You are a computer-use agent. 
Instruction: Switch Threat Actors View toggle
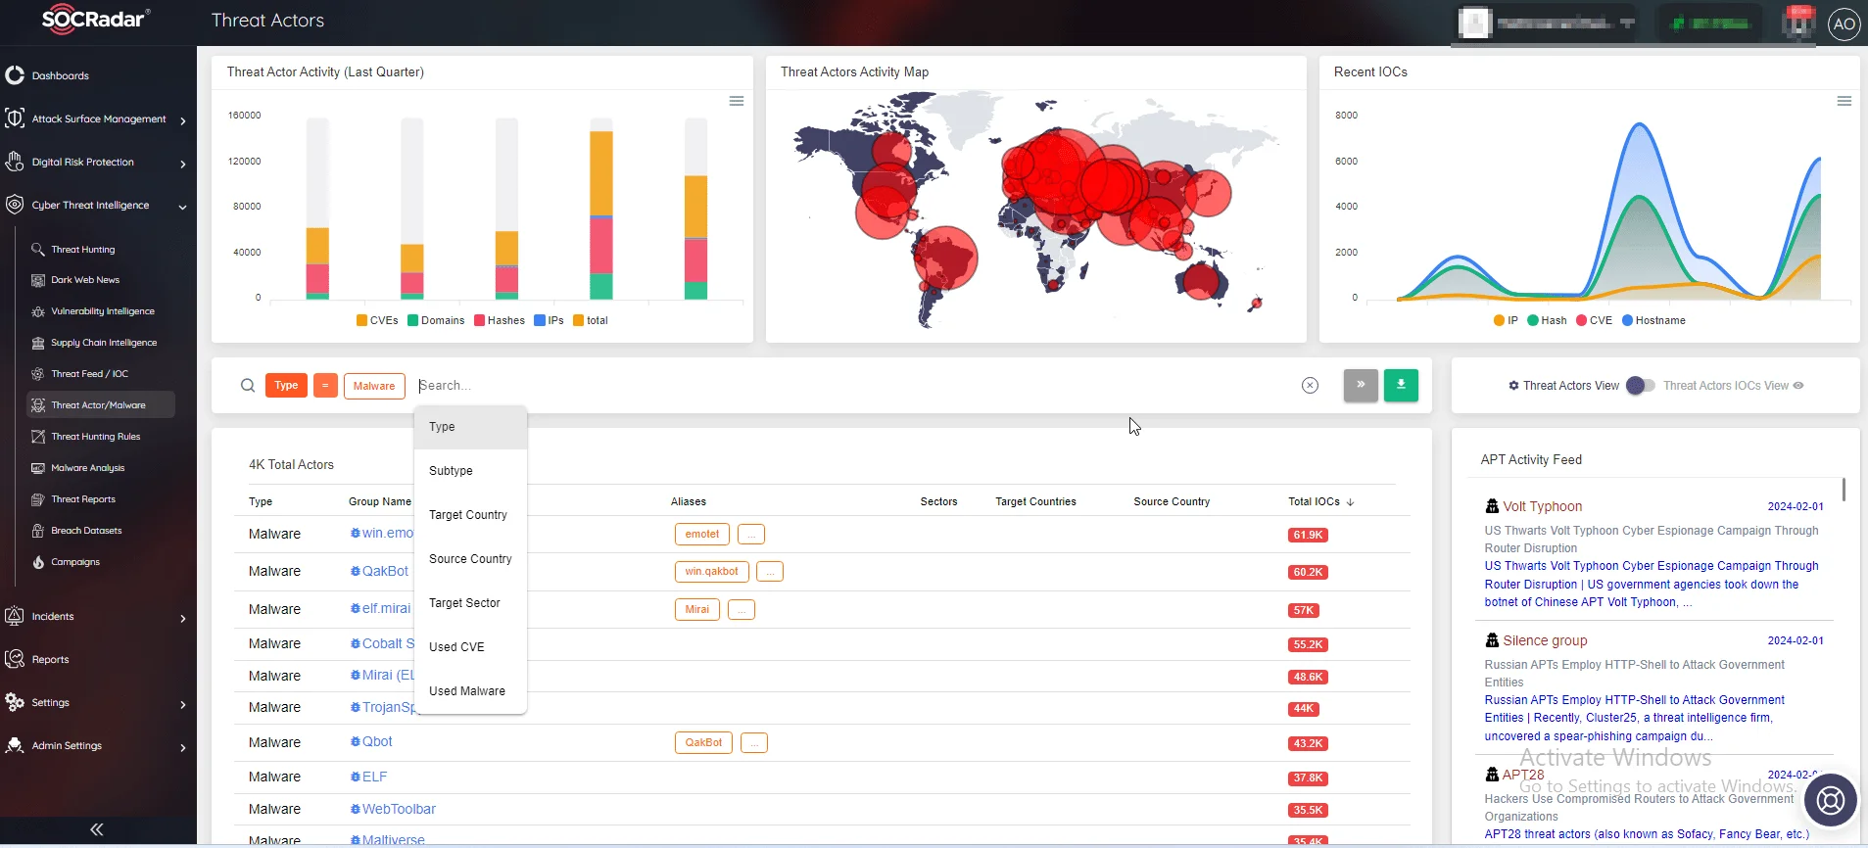click(1640, 386)
